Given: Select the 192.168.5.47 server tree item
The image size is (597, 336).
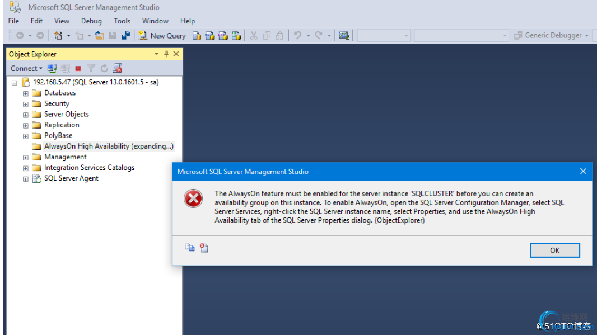Looking at the screenshot, I should coord(96,82).
